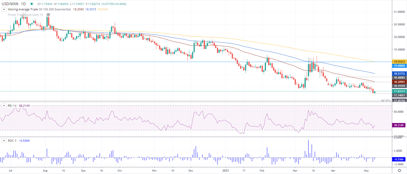The image size is (407, 174).
Task: Show the hidden Pivots Traditional Daily 15 indicator
Action: coord(48,15)
